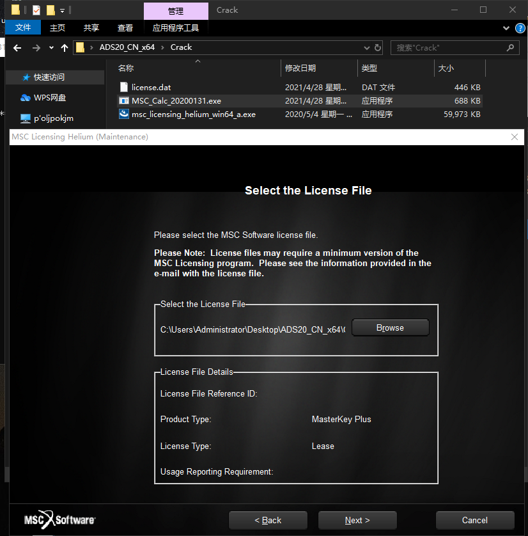Click the refresh icon in address bar
The height and width of the screenshot is (536, 528).
click(x=377, y=47)
